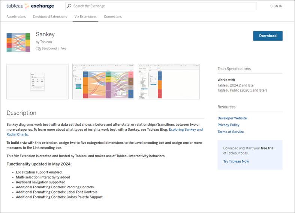Click 'Functionality updated in May 2024:' heading

[39, 164]
